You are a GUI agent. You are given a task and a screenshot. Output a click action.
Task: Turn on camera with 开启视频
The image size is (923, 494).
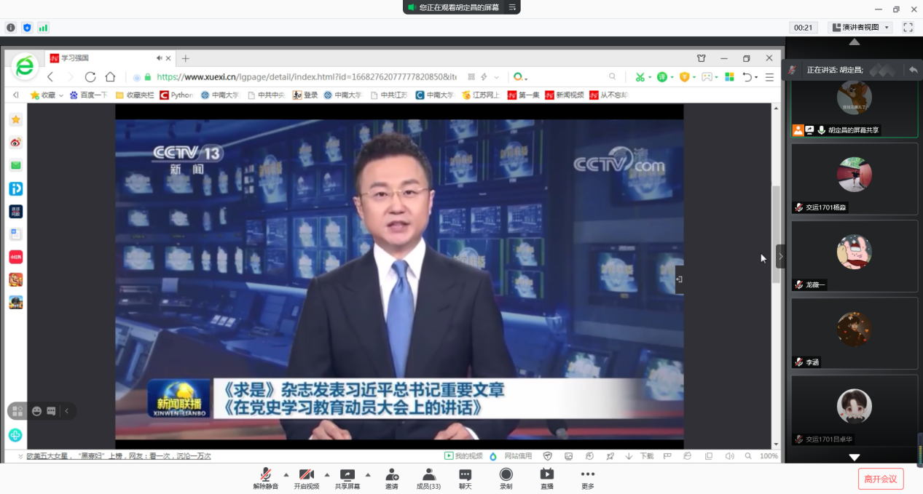(307, 478)
